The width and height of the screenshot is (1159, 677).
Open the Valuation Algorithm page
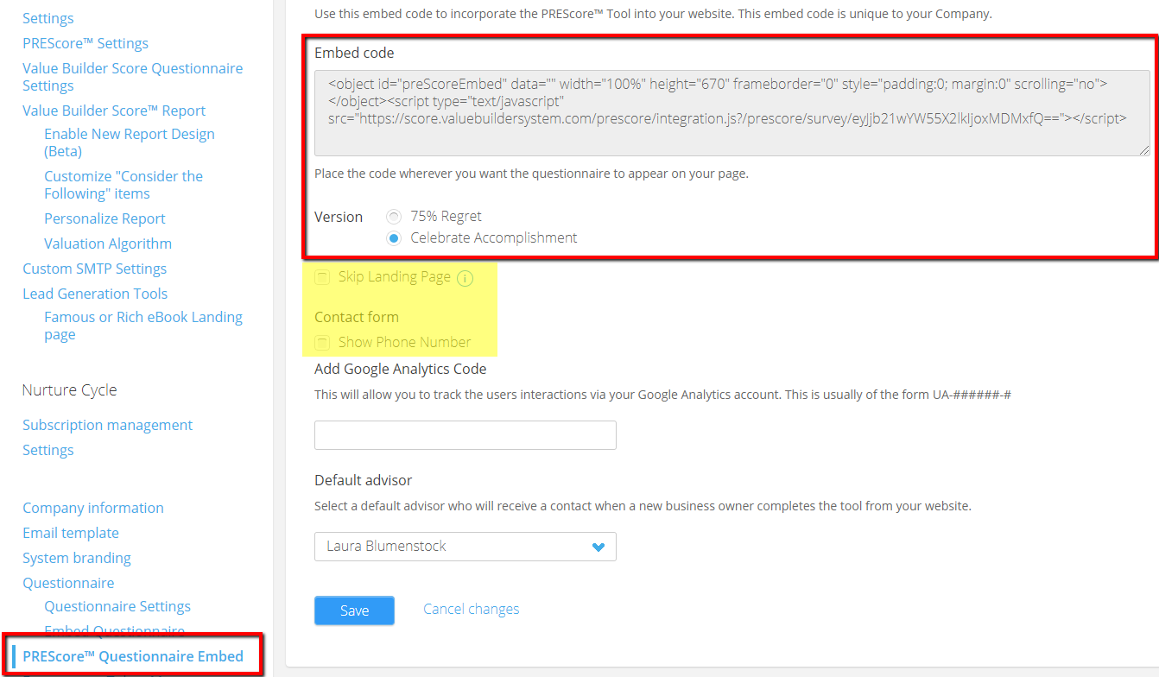108,244
